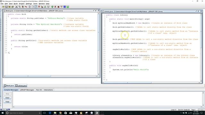Image resolution: width=205 pixels, height=115 pixels.
Task: Switch to the Book.java window tab
Action: (x=9, y=86)
